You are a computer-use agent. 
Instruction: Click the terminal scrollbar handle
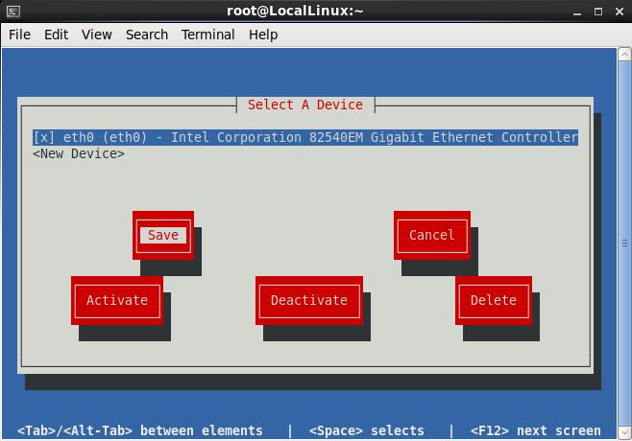pos(624,244)
